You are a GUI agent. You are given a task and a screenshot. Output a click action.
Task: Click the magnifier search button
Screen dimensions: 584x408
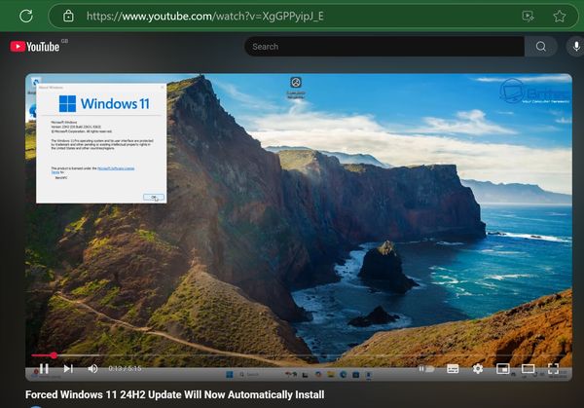tap(541, 47)
